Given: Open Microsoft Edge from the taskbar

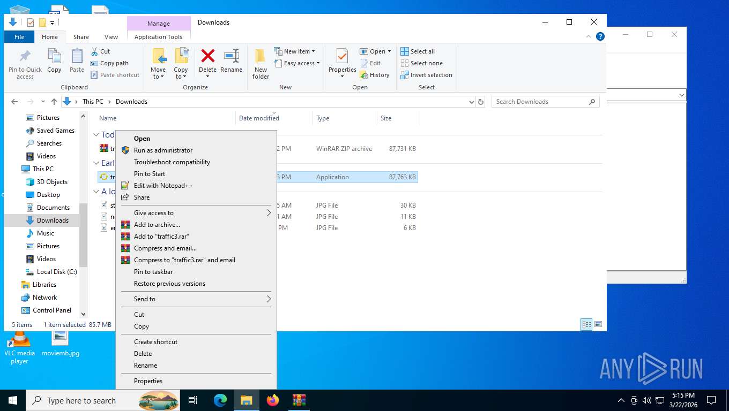Looking at the screenshot, I should coord(220,400).
